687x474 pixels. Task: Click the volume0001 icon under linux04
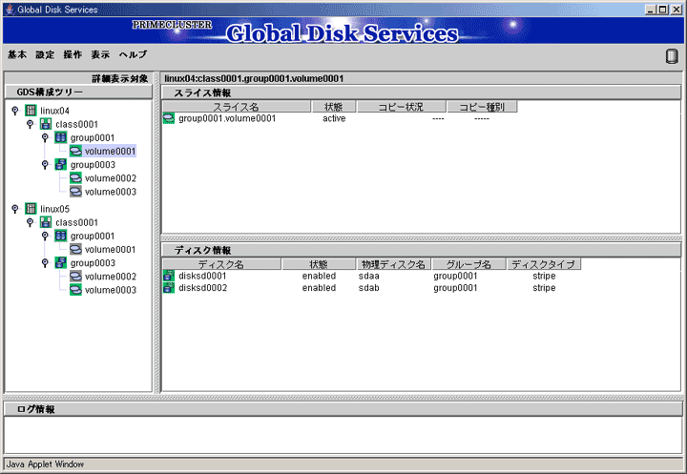pos(75,151)
